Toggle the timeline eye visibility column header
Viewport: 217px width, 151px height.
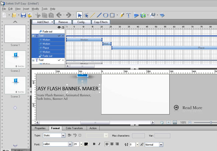tap(59, 27)
